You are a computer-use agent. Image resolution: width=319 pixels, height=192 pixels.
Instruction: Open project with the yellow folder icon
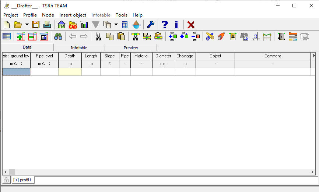(x=18, y=25)
